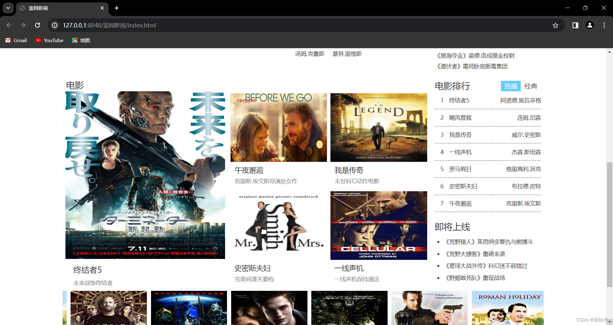Open the Mr. & Mrs. Smith poster
This screenshot has height=325, width=613.
coord(279,225)
